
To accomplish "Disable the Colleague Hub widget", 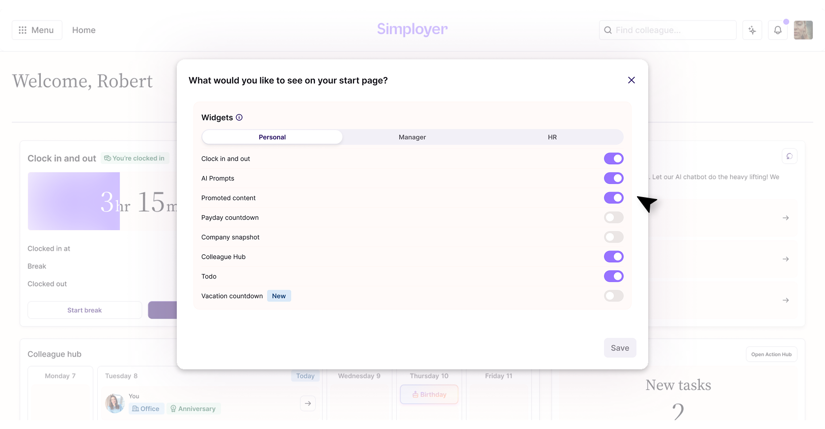I will (614, 256).
